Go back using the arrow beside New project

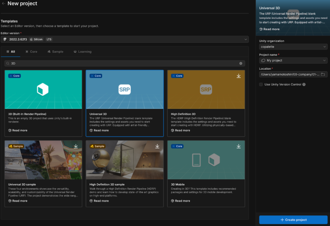click(x=4, y=3)
